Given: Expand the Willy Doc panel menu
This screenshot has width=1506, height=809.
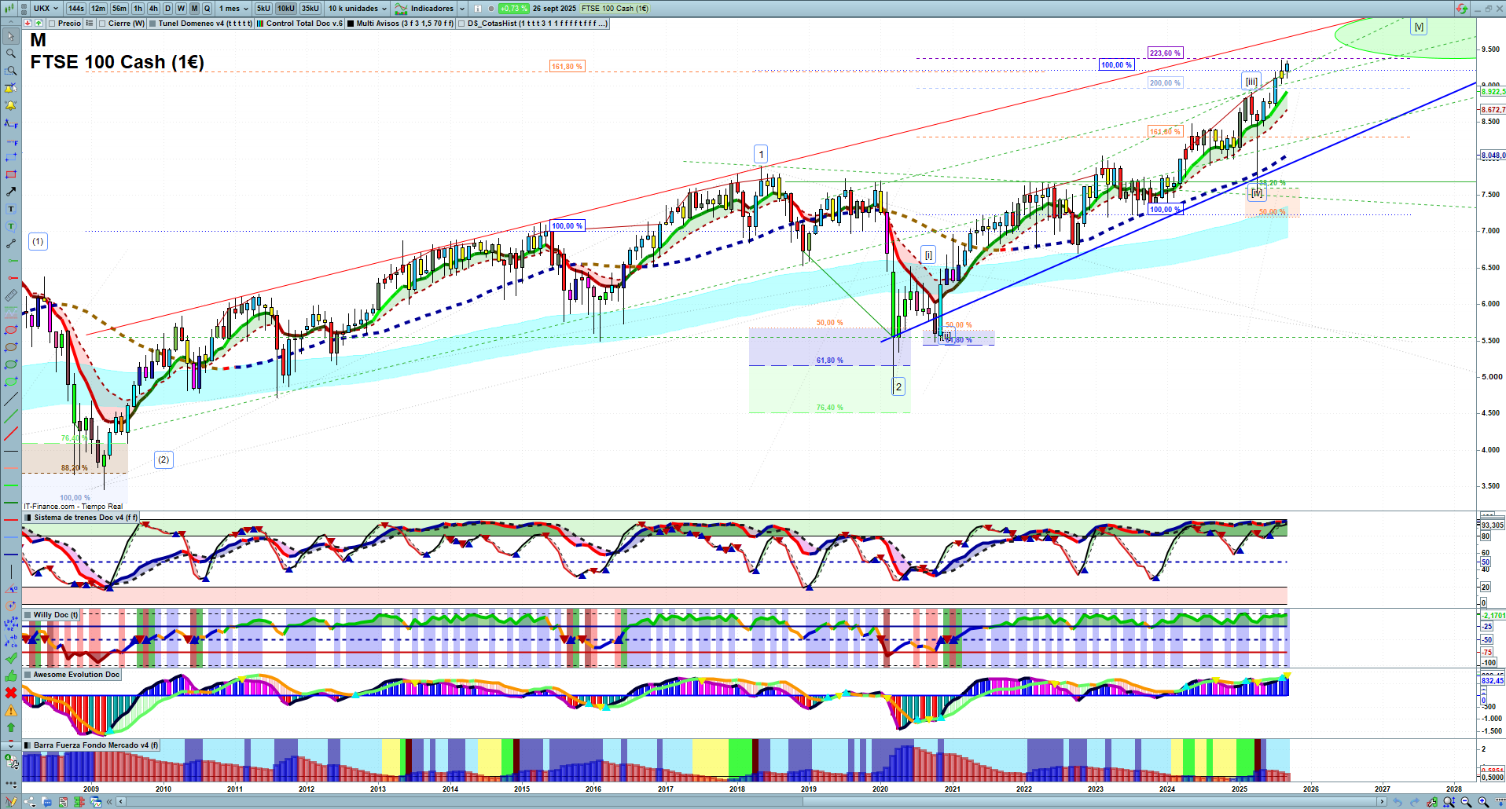Looking at the screenshot, I should coord(28,615).
